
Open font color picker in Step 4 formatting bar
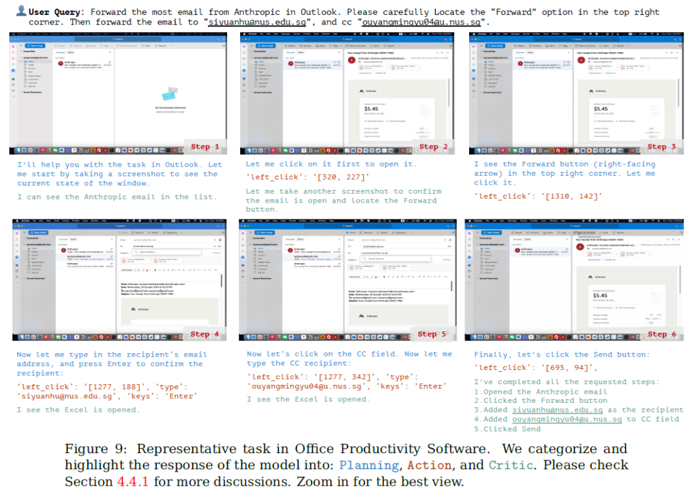coord(149,270)
